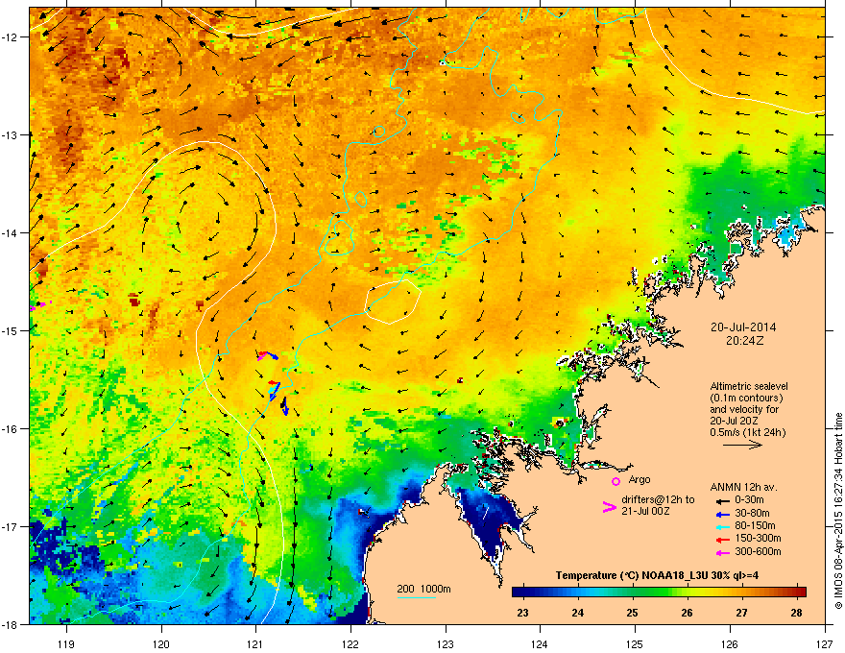Click the 0.5m/s velocity scale arrow
This screenshot has width=845, height=653.
coord(742,445)
